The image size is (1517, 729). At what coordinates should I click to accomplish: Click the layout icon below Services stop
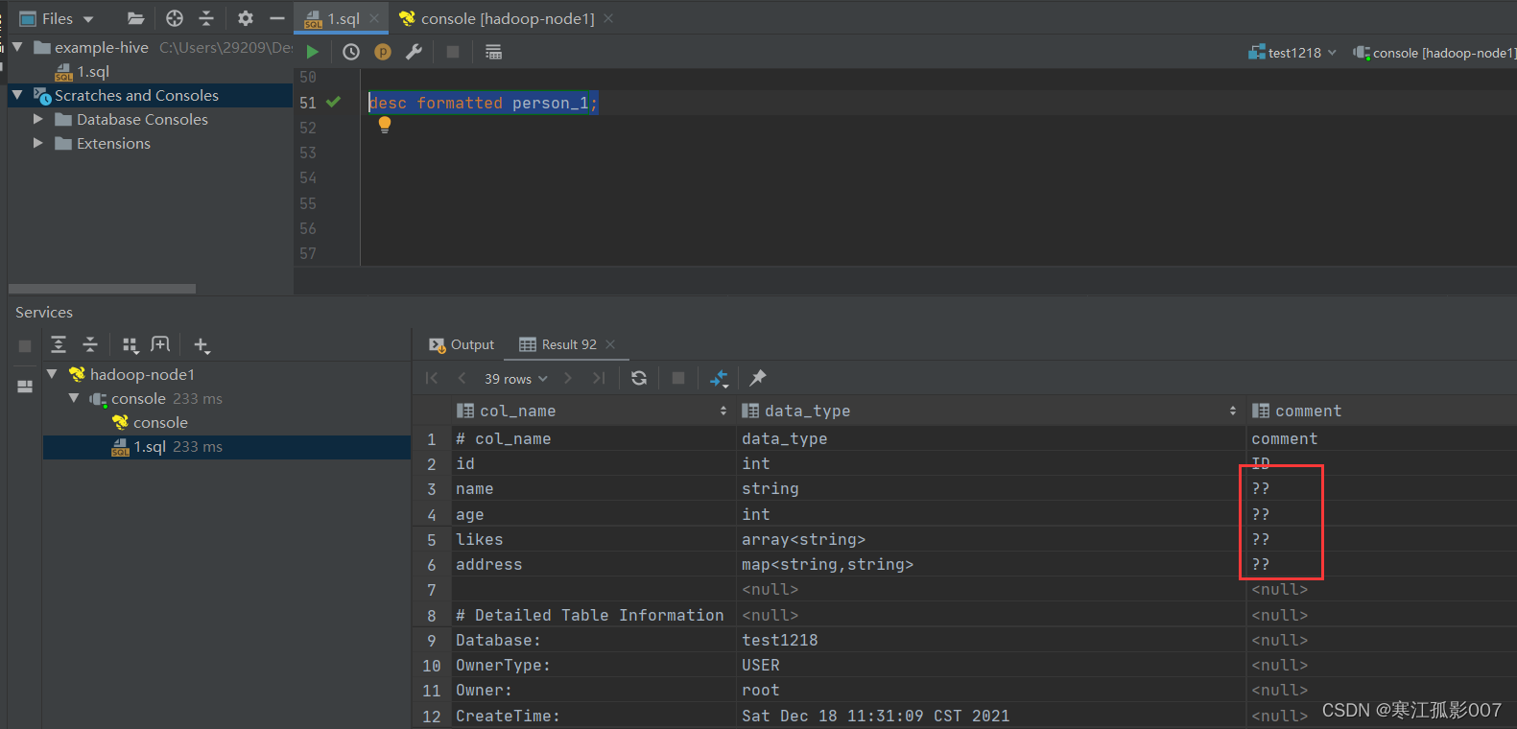point(25,387)
